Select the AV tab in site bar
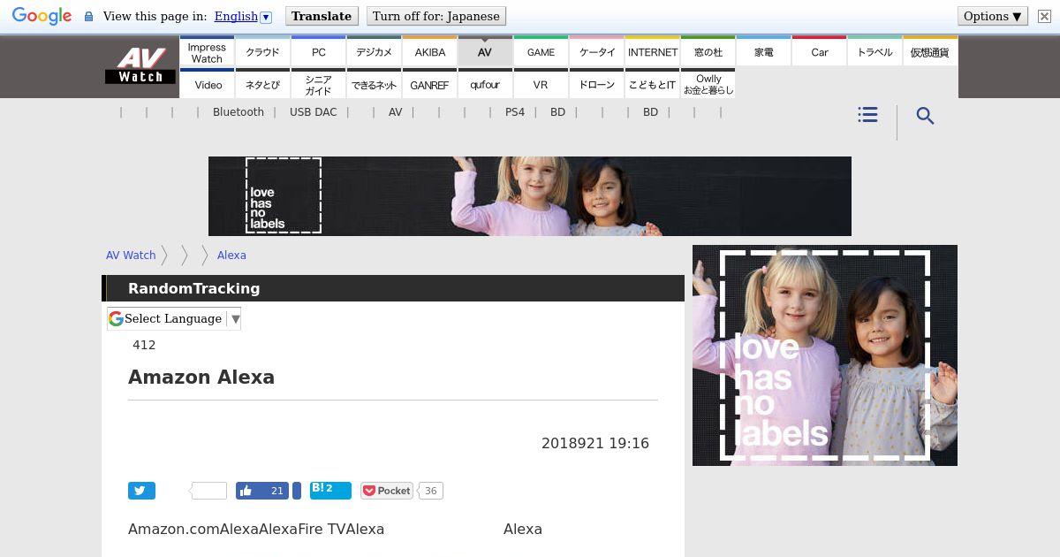 (485, 52)
